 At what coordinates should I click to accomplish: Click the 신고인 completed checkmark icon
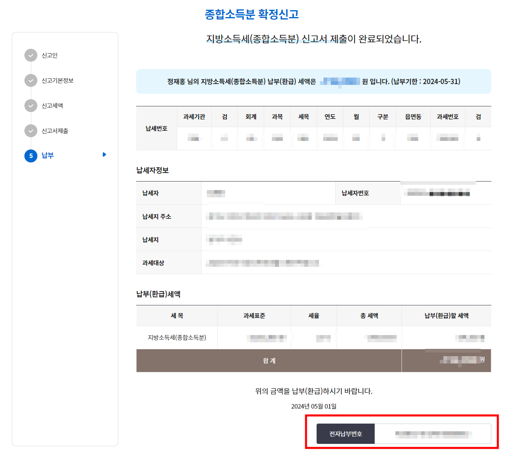point(31,55)
